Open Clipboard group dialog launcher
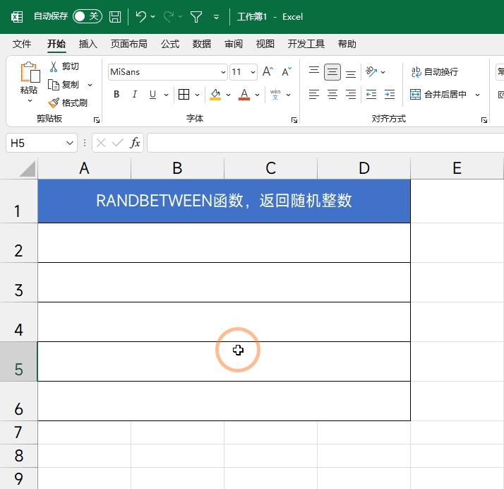The height and width of the screenshot is (489, 504). pyautogui.click(x=97, y=120)
